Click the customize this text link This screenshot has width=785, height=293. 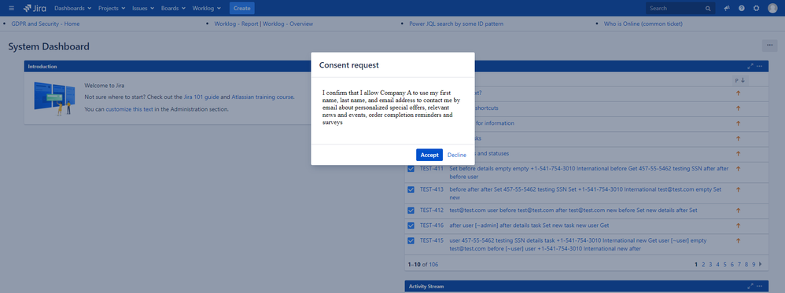pyautogui.click(x=129, y=109)
